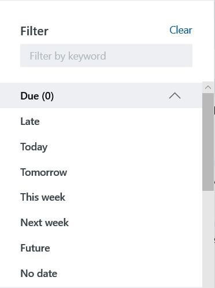Show overdue tasks via the Late option
This screenshot has height=288, width=215.
click(30, 121)
